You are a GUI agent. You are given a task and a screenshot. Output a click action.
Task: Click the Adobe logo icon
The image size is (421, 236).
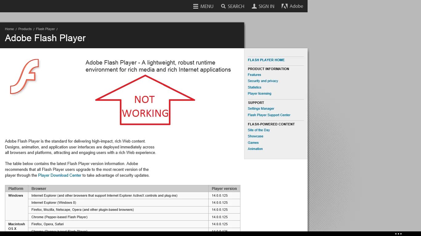pos(284,6)
